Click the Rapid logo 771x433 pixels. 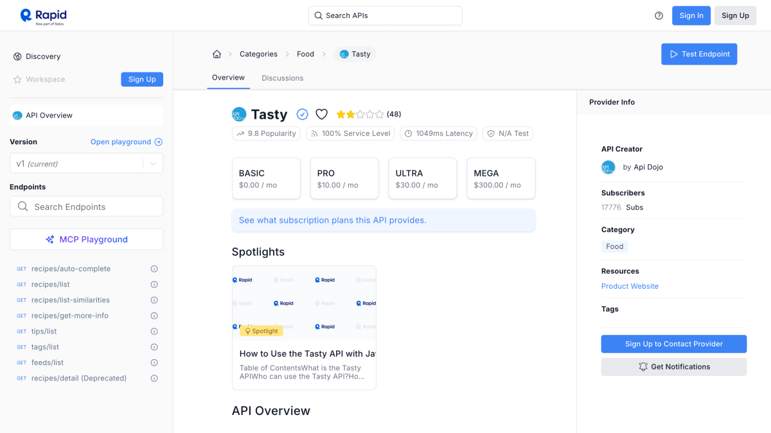(x=43, y=15)
